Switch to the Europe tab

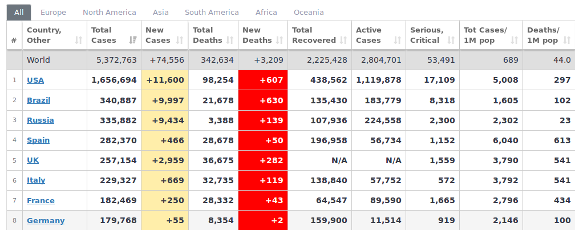[x=53, y=13]
